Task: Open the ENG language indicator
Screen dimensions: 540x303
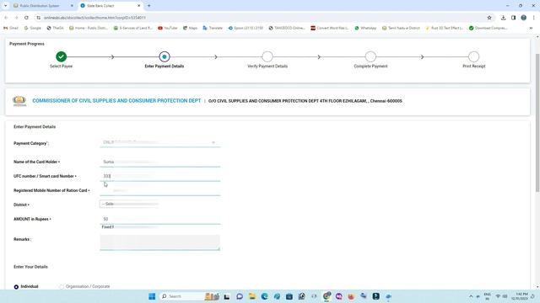Action: click(x=487, y=296)
